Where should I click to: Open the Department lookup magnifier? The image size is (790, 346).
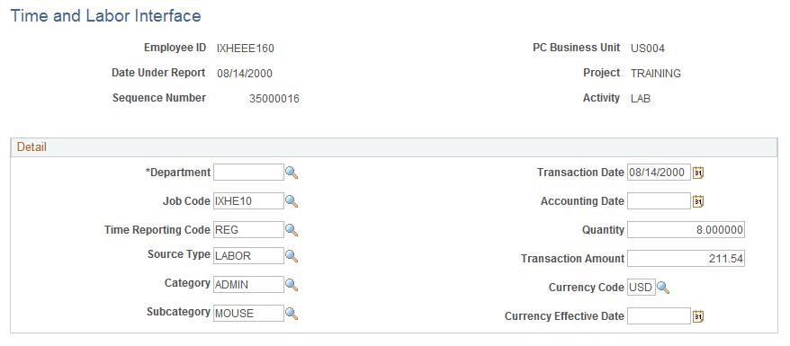click(x=292, y=173)
